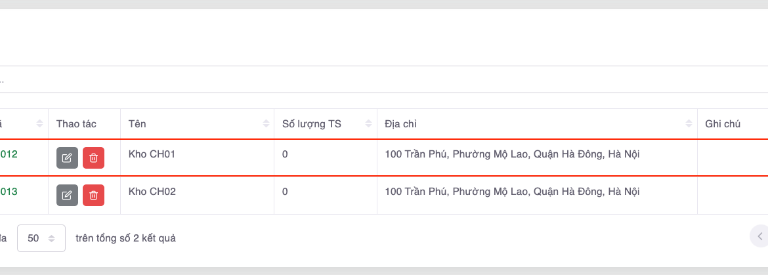Open the green code link ending in 013
This screenshot has width=768, height=275.
click(9, 192)
